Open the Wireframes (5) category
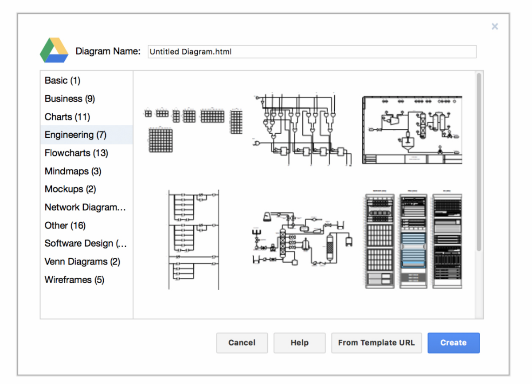This screenshot has height=384, width=532. pos(74,280)
